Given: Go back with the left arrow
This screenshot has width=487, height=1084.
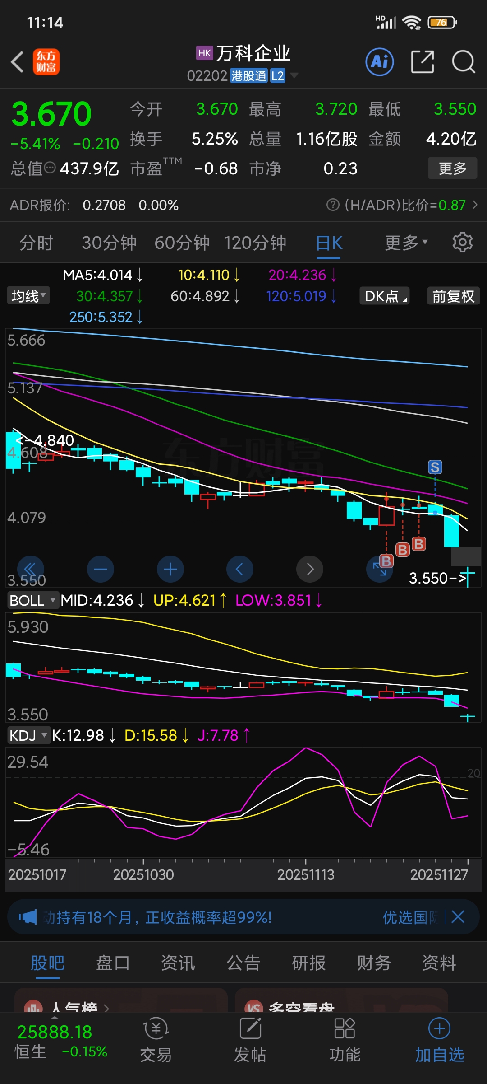Looking at the screenshot, I should (17, 62).
